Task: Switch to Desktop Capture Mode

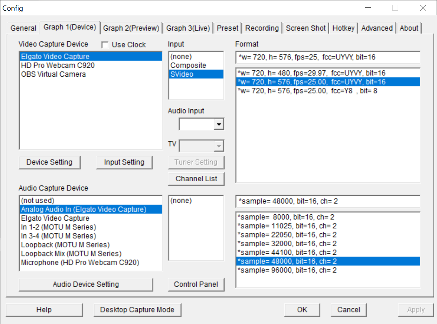Action: [x=137, y=310]
